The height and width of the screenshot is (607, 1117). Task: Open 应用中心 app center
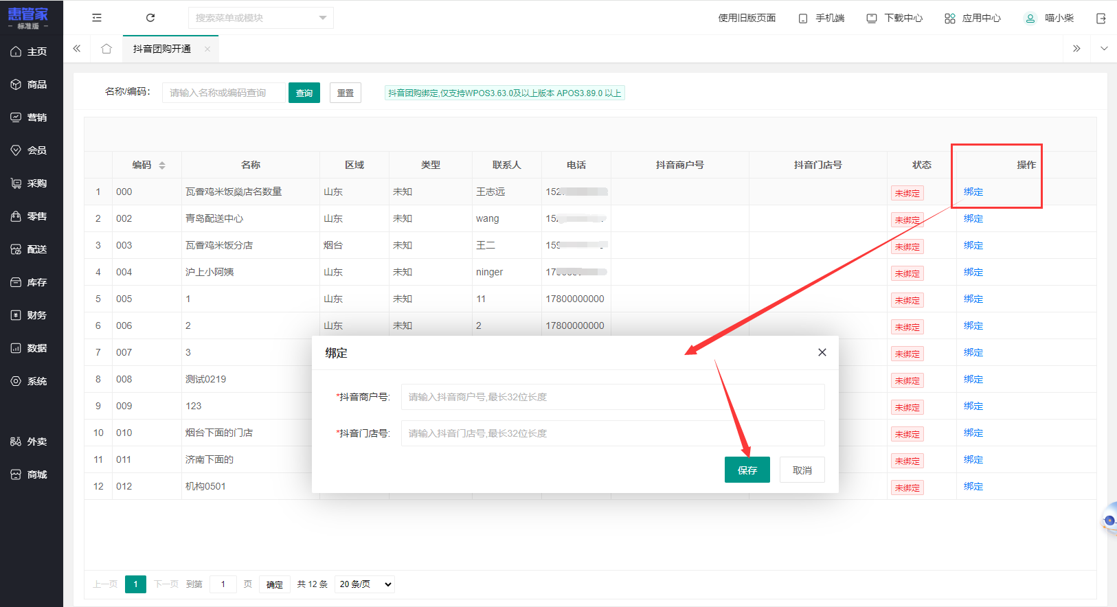(x=973, y=18)
